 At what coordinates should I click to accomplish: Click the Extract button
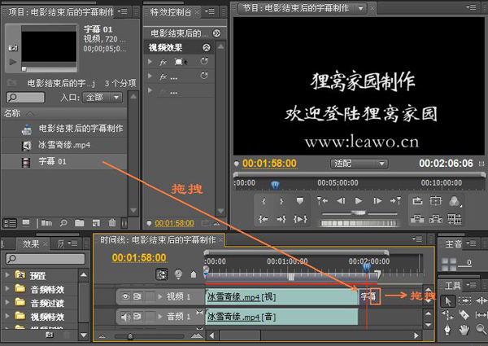(436, 219)
